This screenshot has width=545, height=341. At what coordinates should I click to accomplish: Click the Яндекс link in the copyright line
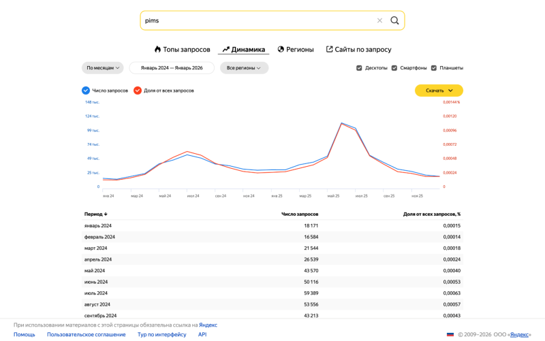click(x=519, y=334)
